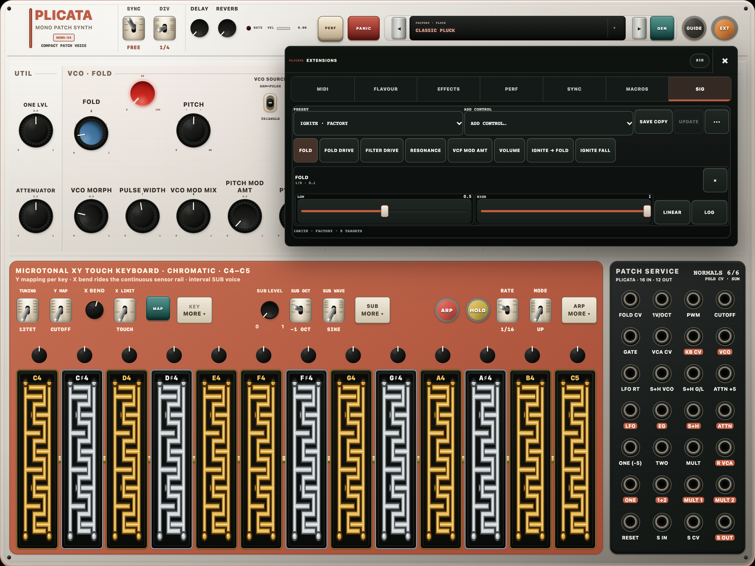Click the red FOLD macro knob
This screenshot has height=566, width=755.
(x=142, y=93)
